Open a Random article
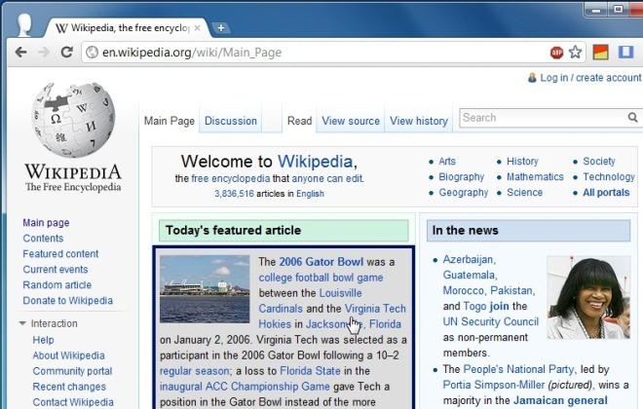643x409 pixels. click(57, 284)
